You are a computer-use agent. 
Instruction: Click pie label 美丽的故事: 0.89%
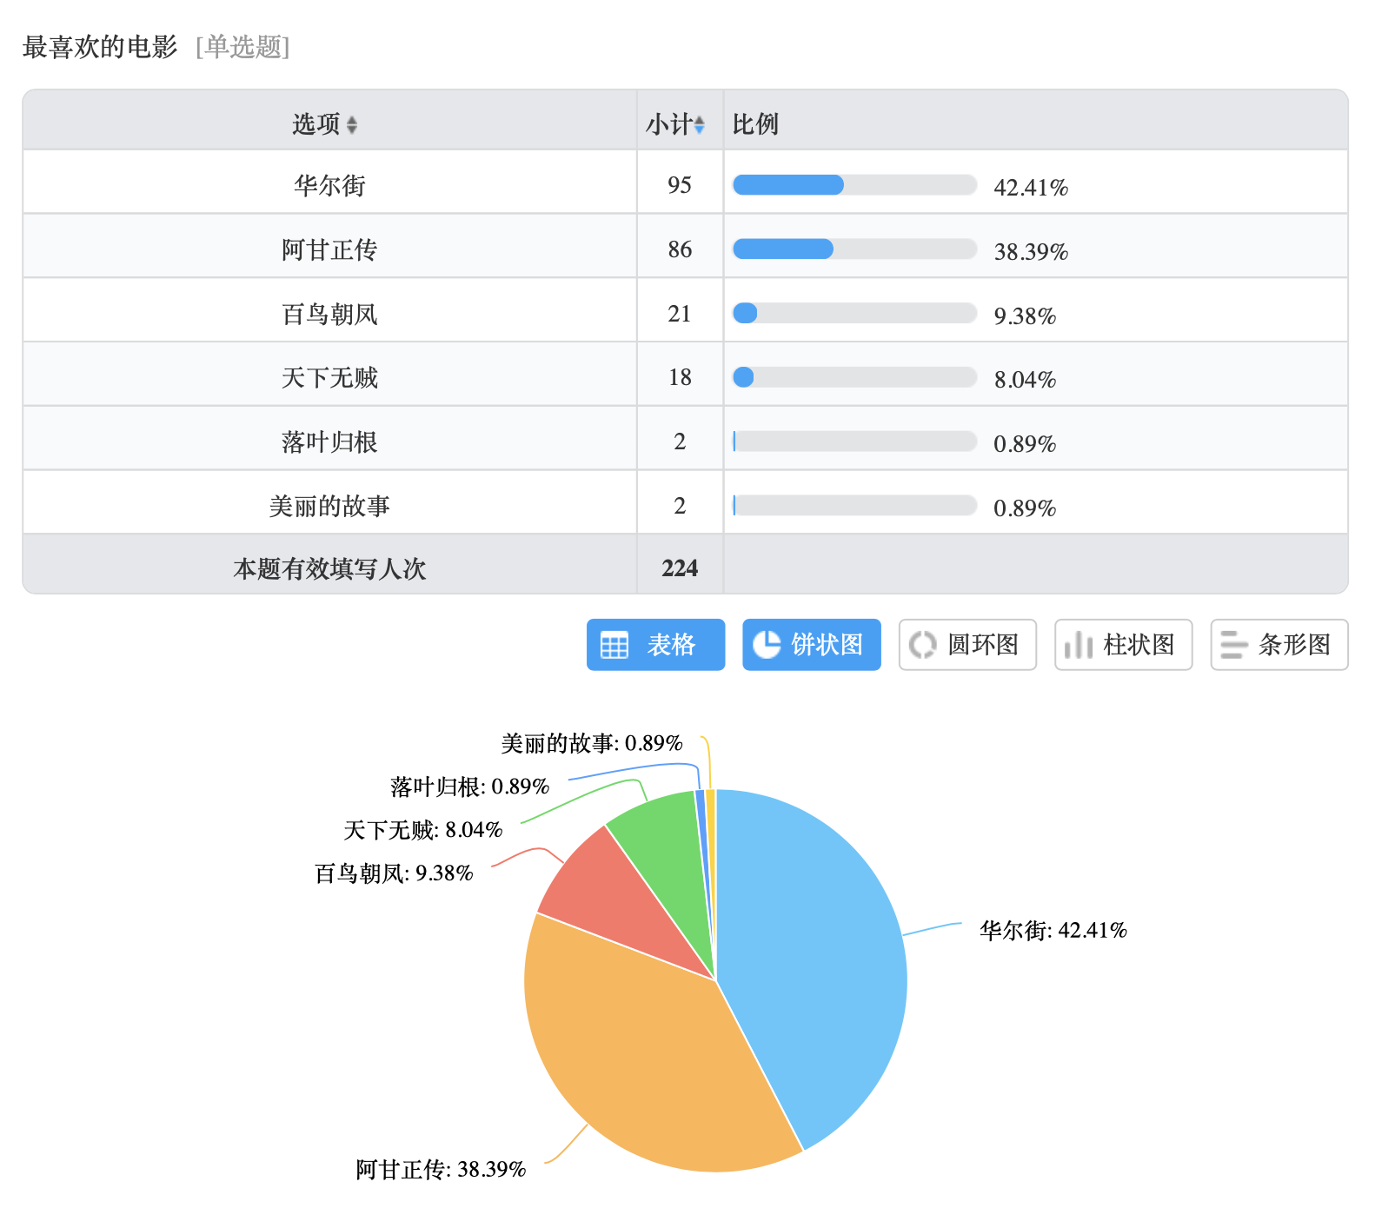coord(592,743)
